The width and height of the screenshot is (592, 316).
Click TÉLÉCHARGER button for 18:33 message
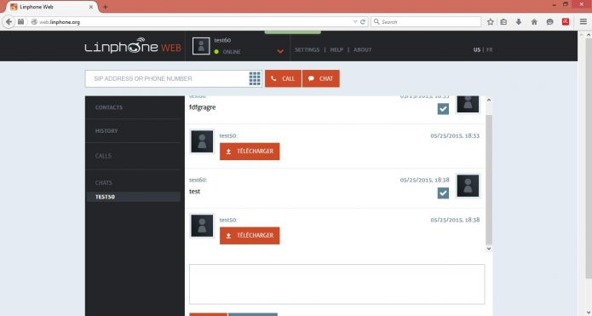click(x=250, y=152)
